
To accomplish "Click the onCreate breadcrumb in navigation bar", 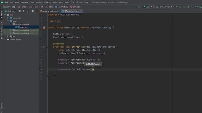I will (75, 7).
